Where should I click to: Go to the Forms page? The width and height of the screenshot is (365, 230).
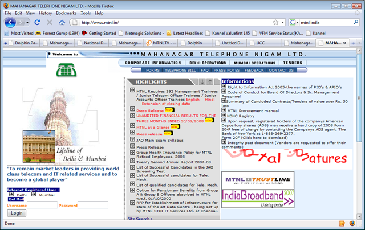pos(153,70)
